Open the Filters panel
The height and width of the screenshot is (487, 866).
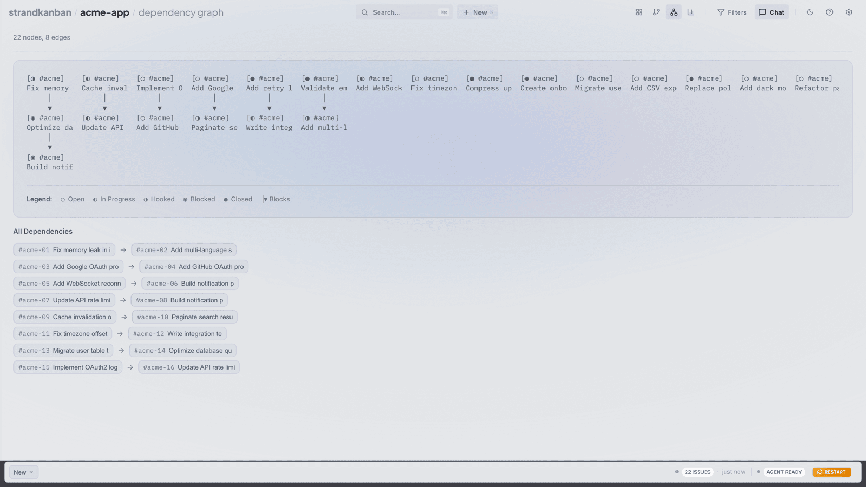coord(732,12)
